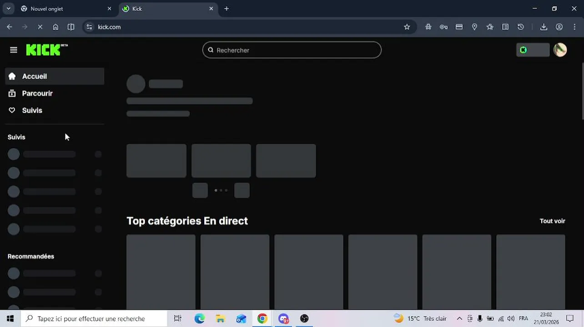Toggle the browser side panel icon
Viewport: 584px width, 327px height.
coord(71,27)
